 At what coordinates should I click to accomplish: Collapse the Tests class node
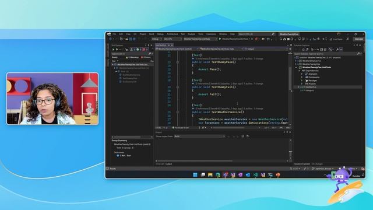[x=117, y=71]
